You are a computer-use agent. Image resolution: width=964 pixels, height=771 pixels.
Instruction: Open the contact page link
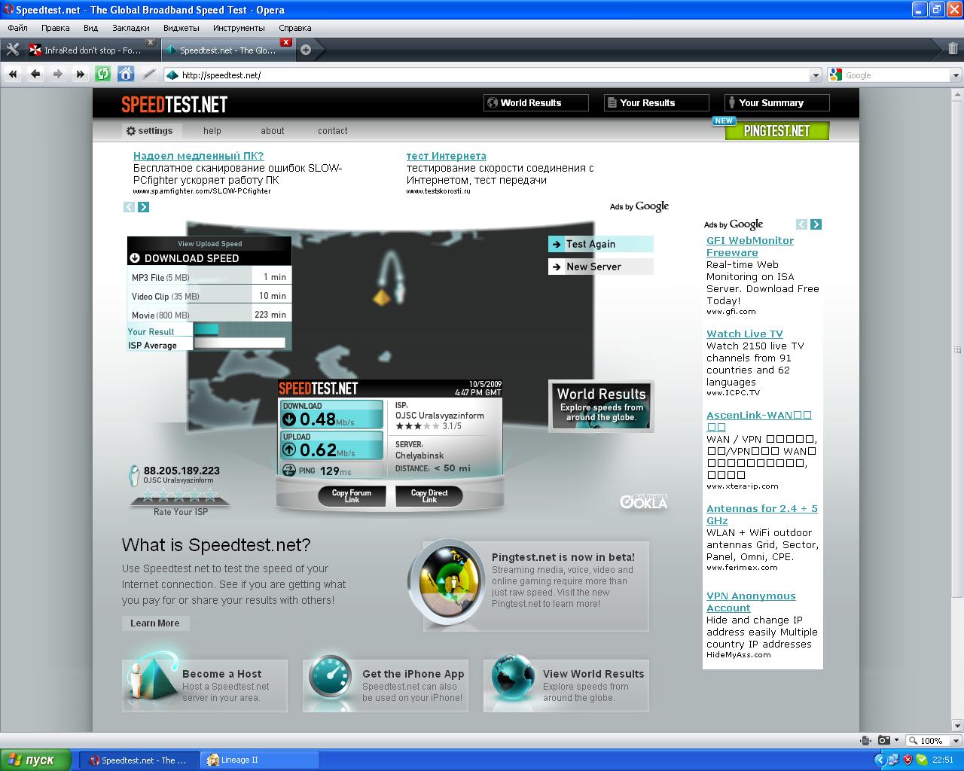(333, 130)
